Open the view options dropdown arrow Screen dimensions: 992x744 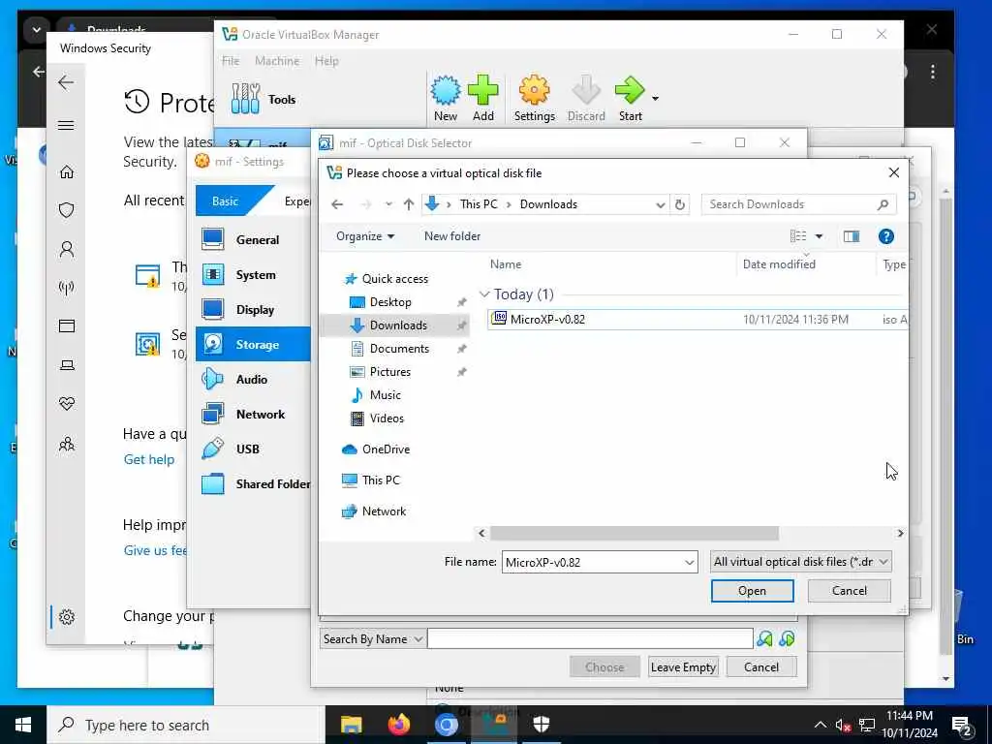point(819,236)
